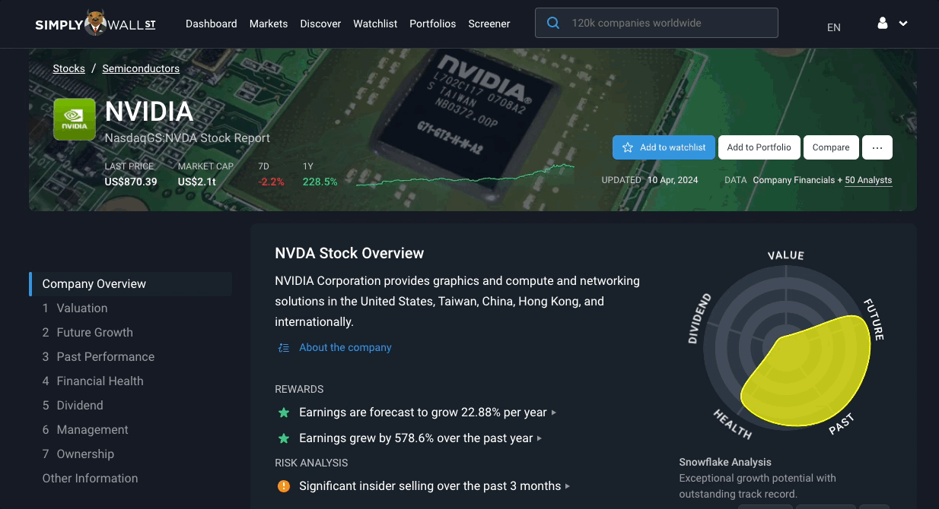Viewport: 939px width, 509px height.
Task: Click the PAST axis label on snowflake
Action: tap(842, 425)
